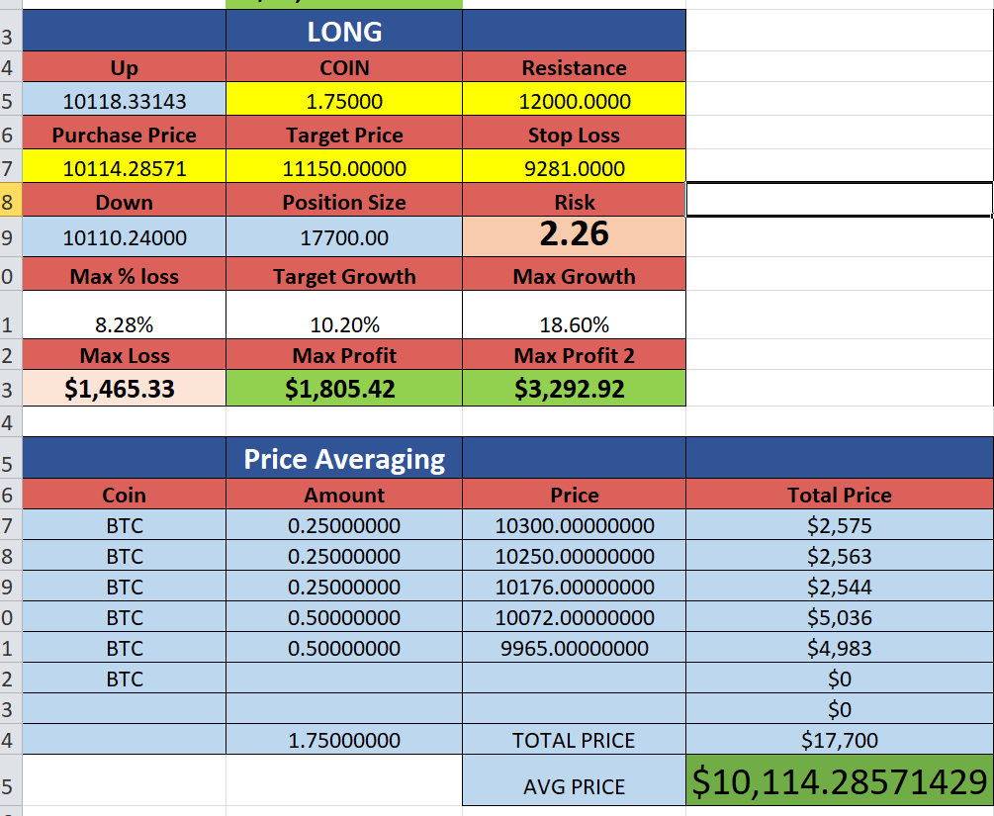Click the Price column header in averaging table

pyautogui.click(x=575, y=494)
